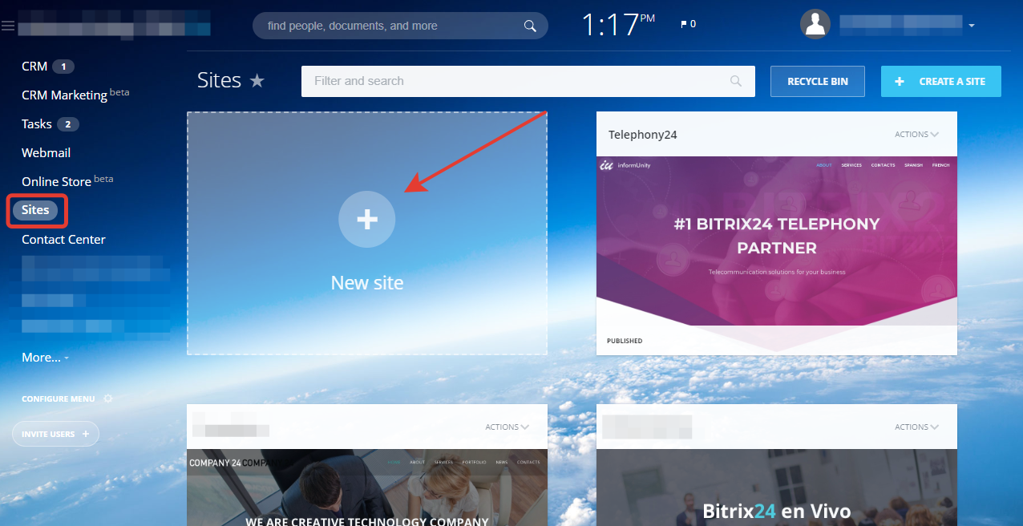Toggle the hamburger menu icon at top left
Viewport: 1023px width, 526px height.
click(x=8, y=26)
